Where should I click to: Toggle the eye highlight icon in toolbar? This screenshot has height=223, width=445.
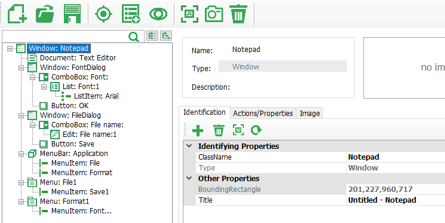tap(158, 14)
